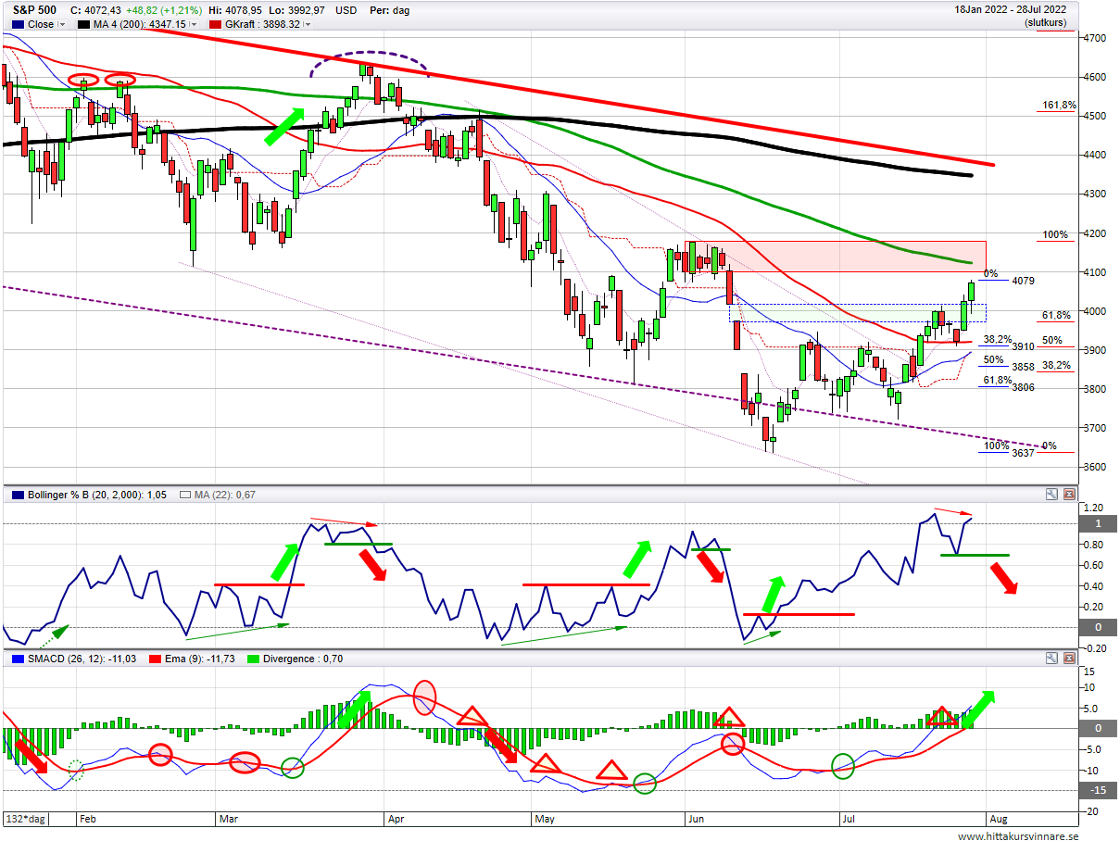Click the date range 18Jan 2022 - 28Jul 2022

[1011, 9]
